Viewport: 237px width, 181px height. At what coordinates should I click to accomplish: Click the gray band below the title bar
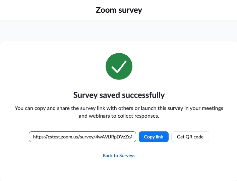point(119,31)
